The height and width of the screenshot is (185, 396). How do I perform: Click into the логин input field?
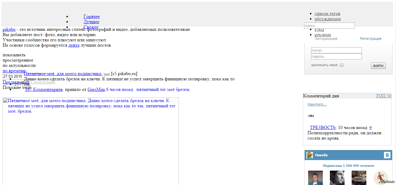click(336, 50)
